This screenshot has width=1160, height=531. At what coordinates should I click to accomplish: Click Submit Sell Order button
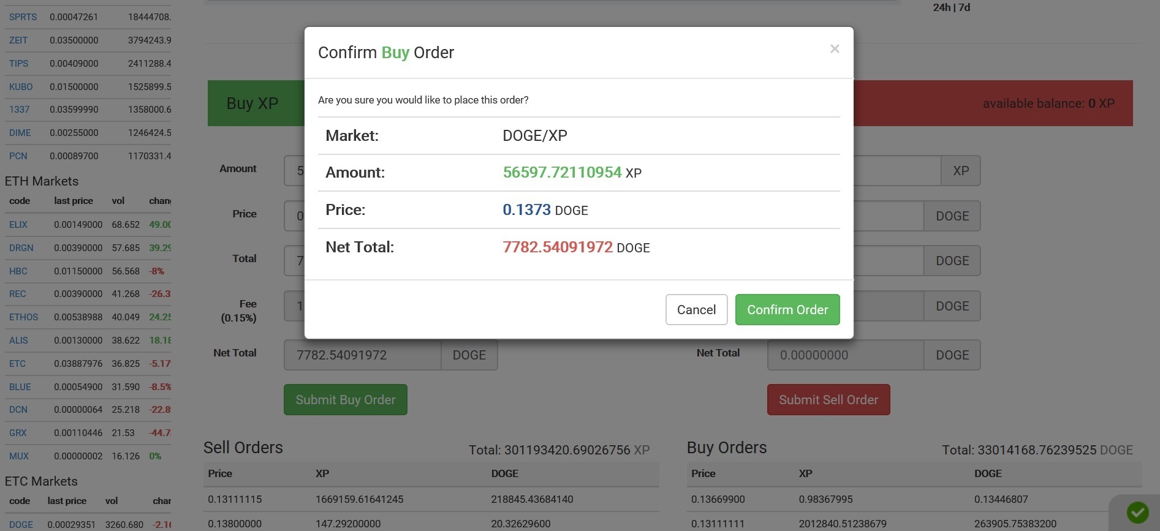[x=828, y=400]
